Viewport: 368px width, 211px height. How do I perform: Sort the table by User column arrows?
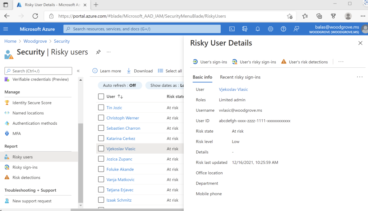click(120, 96)
